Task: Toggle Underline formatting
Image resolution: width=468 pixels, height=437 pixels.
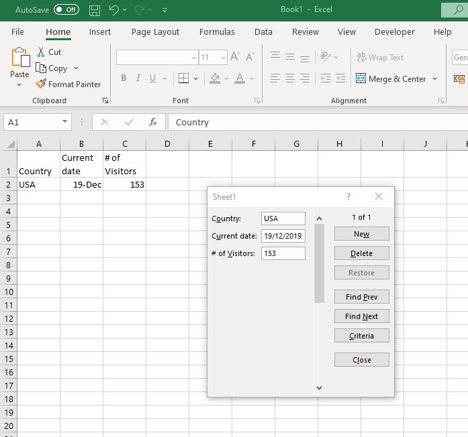Action: pos(153,78)
